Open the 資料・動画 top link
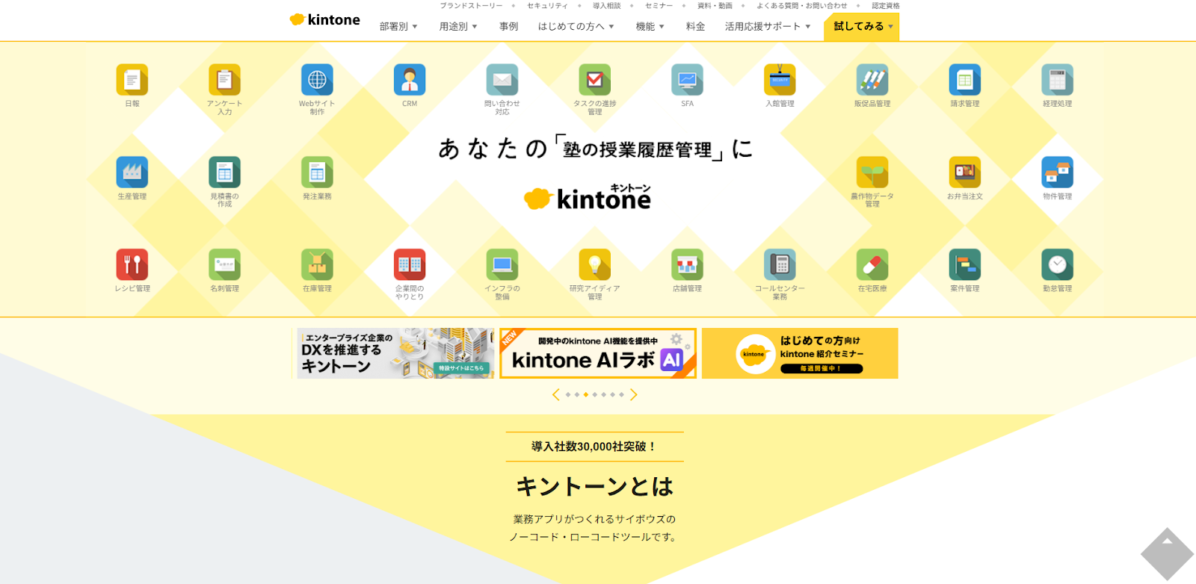Screen dimensions: 1196x584 click(x=715, y=6)
